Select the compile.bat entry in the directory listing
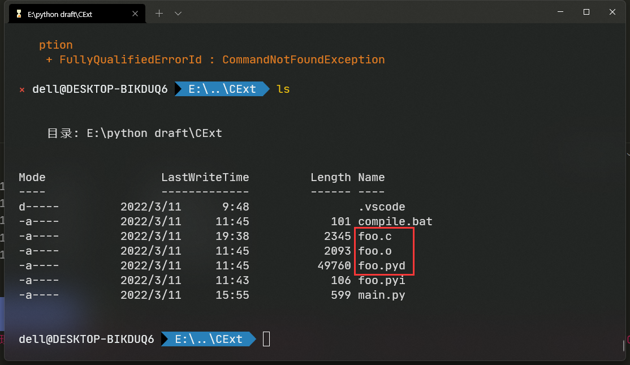Screen dimensions: 630x365 pyautogui.click(x=395, y=221)
